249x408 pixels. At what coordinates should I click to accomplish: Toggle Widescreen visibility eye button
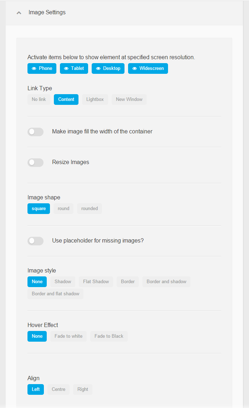click(x=148, y=68)
